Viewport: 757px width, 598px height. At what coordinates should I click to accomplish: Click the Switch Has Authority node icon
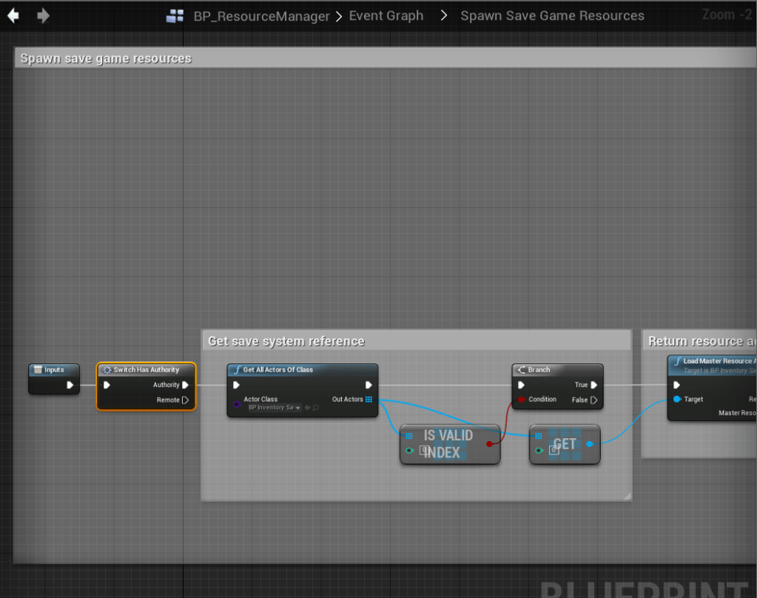click(x=107, y=370)
